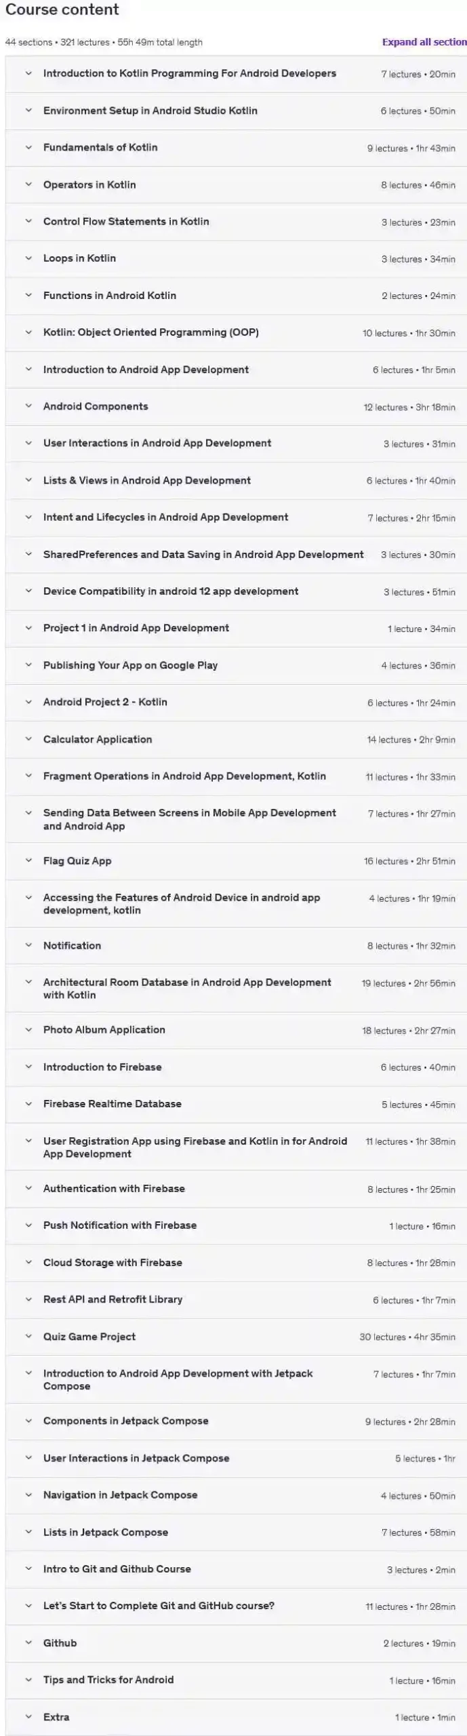Click Rest API and Retrofit Library heading
The image size is (467, 1736).
[x=113, y=1299]
